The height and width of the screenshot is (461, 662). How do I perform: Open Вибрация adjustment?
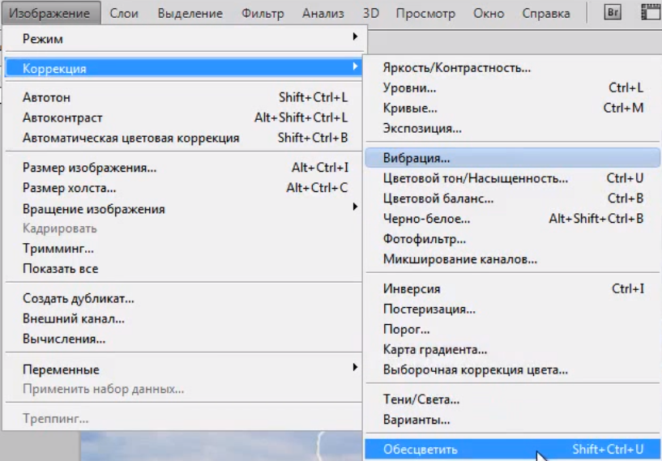click(513, 158)
